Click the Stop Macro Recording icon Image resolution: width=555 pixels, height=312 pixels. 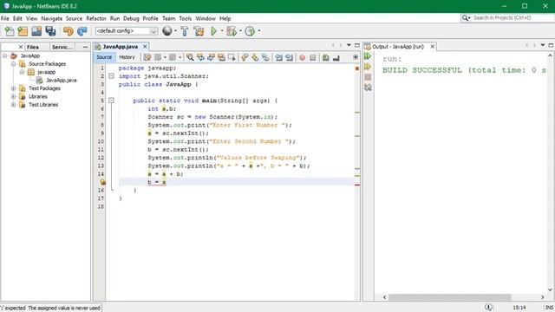point(312,58)
